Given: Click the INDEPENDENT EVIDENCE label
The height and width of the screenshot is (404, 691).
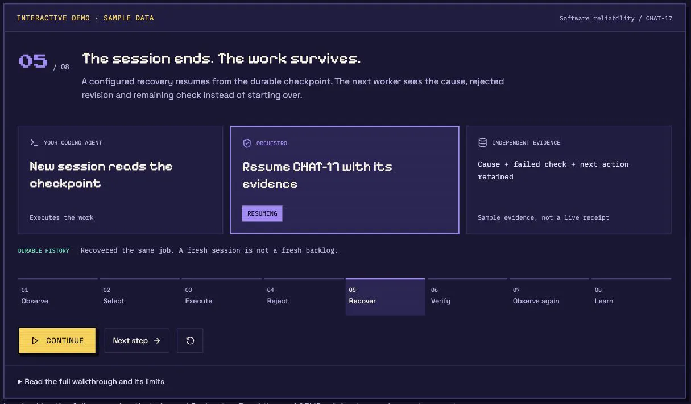Looking at the screenshot, I should click(526, 143).
